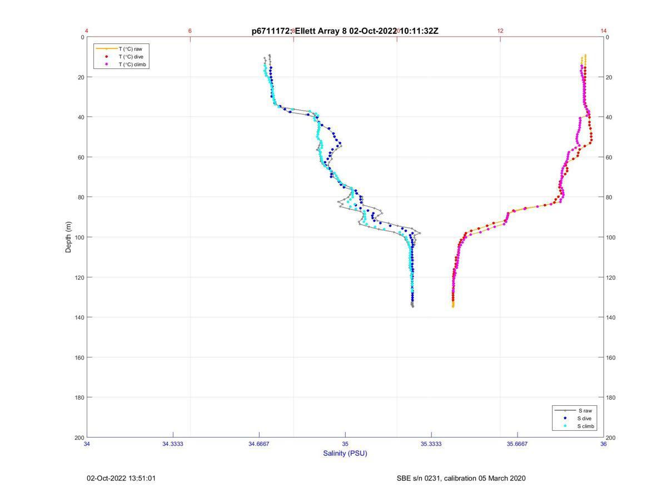
Task: Click the "SBE s/n 0231, calibration 05 March 2020" note
Action: click(461, 478)
